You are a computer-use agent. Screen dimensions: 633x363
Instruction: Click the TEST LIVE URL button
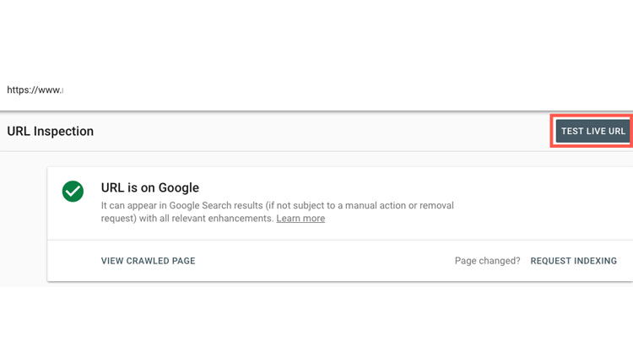point(592,131)
